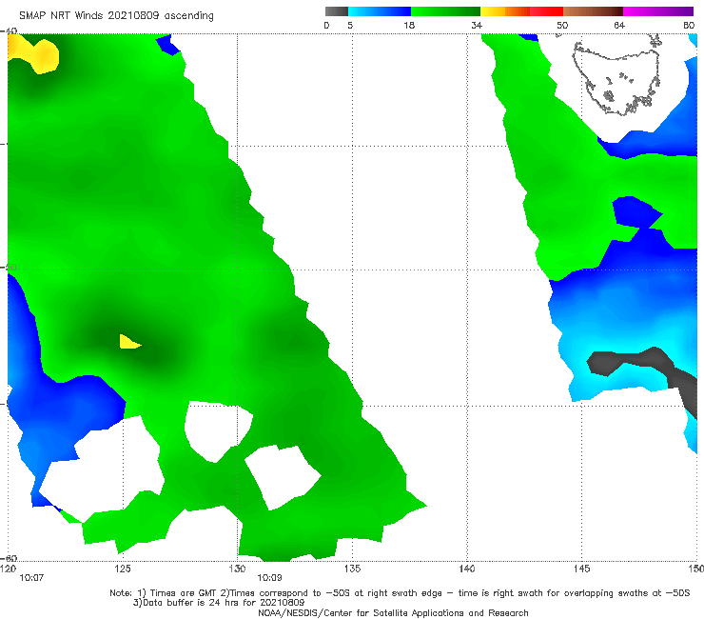Click the '80' label under the color bar
This screenshot has height=619, width=704.
click(x=689, y=25)
